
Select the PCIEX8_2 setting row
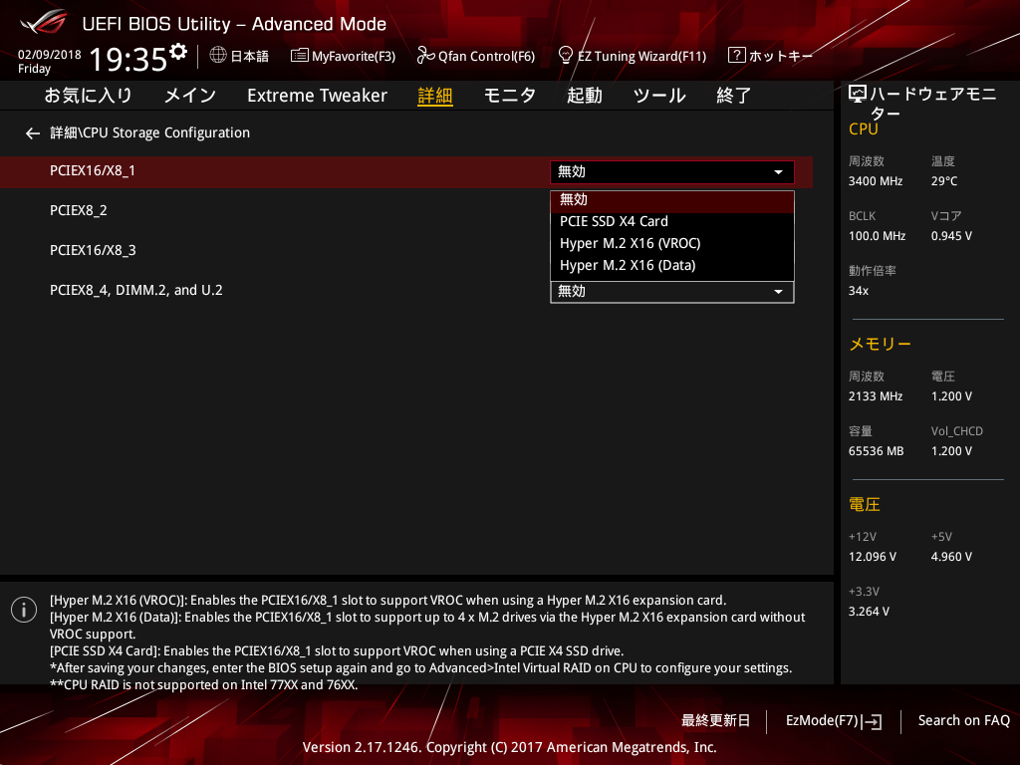pyautogui.click(x=79, y=211)
